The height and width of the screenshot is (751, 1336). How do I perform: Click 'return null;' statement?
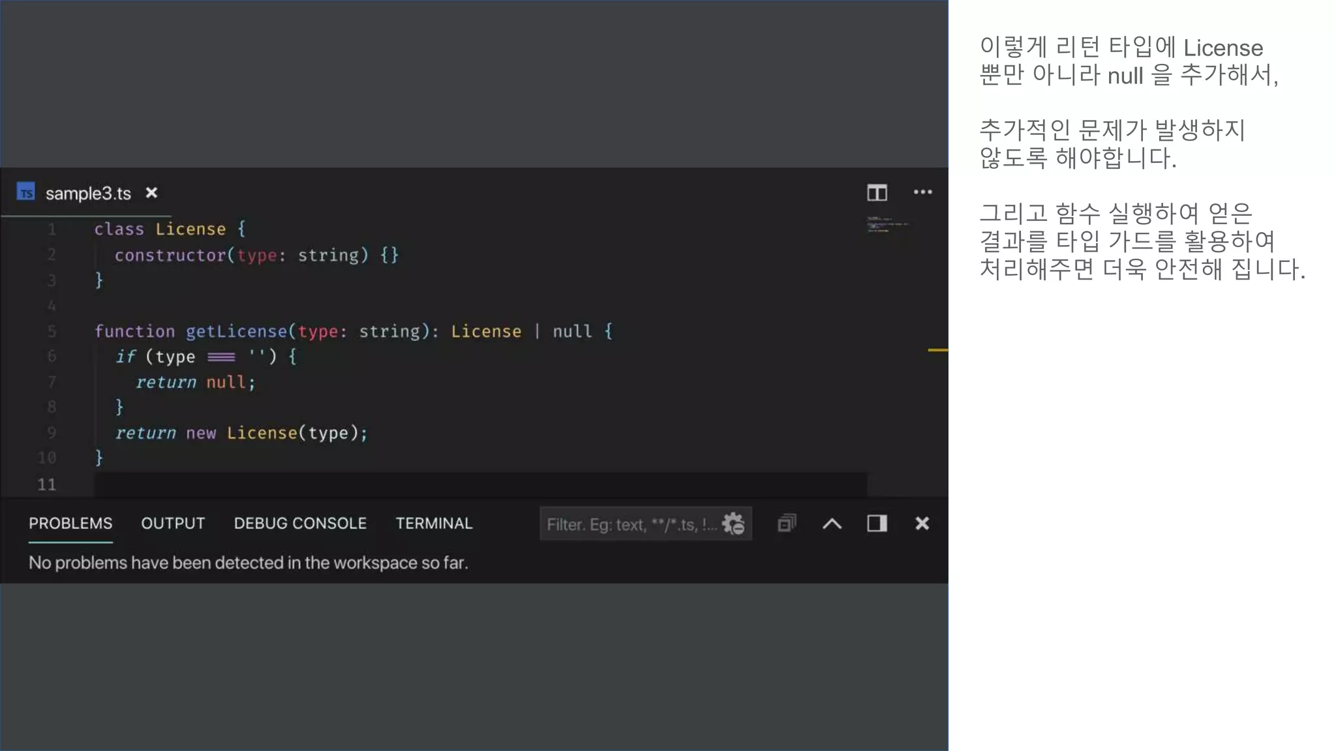tap(195, 382)
